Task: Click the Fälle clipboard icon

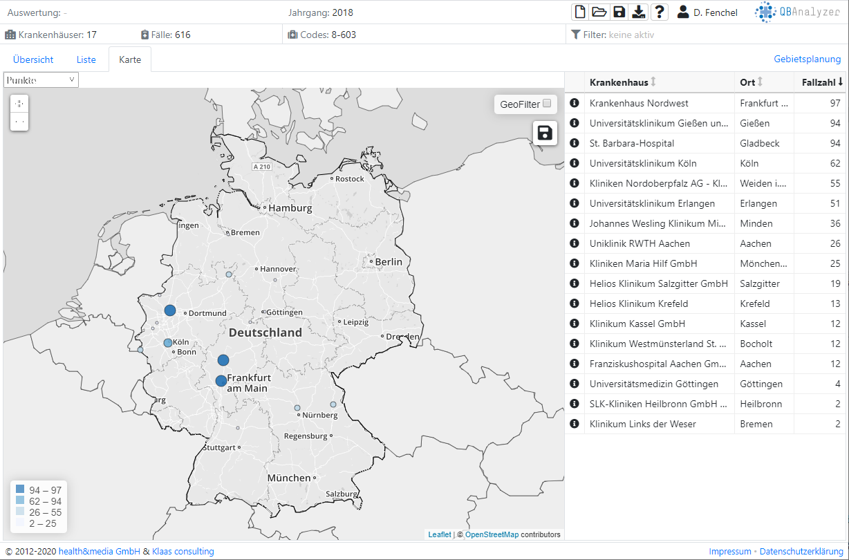Action: click(x=144, y=35)
